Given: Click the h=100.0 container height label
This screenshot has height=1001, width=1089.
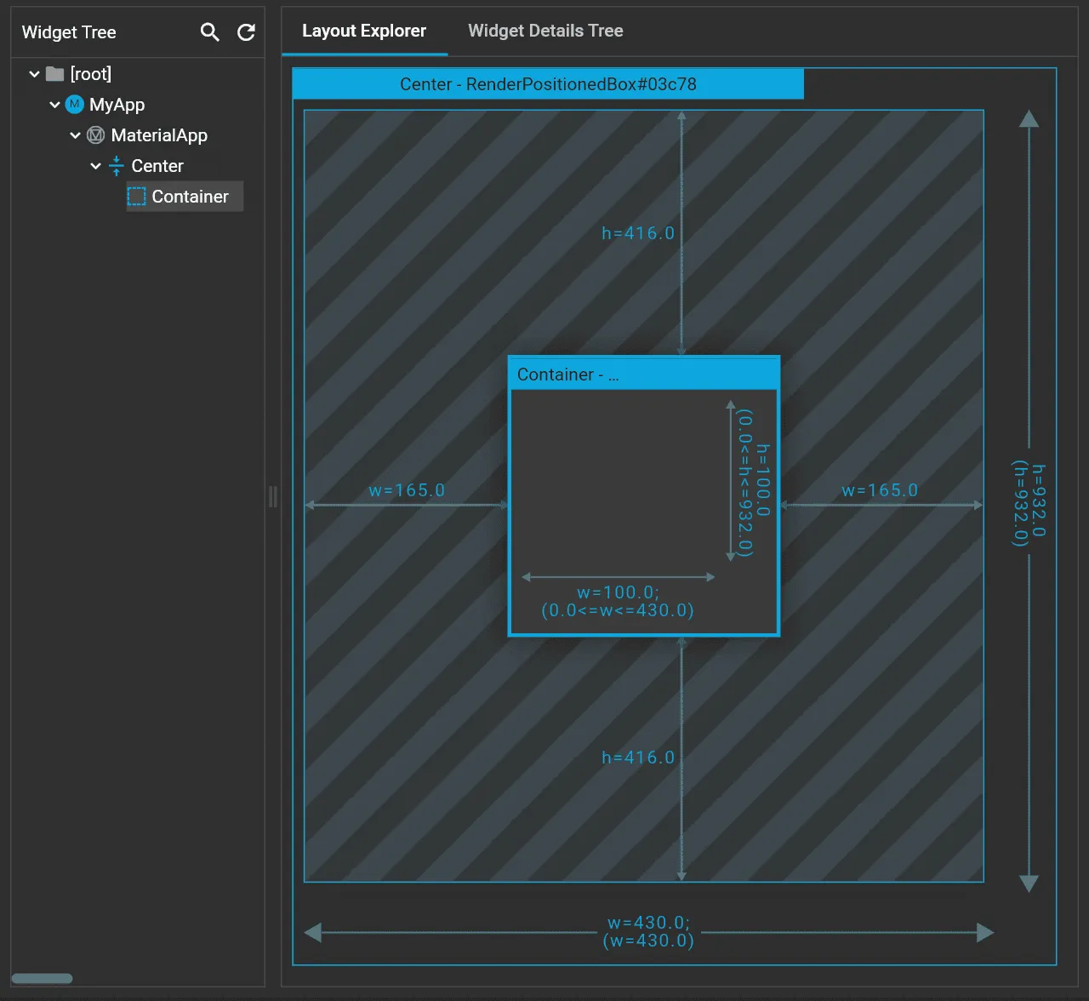Looking at the screenshot, I should pos(754,483).
